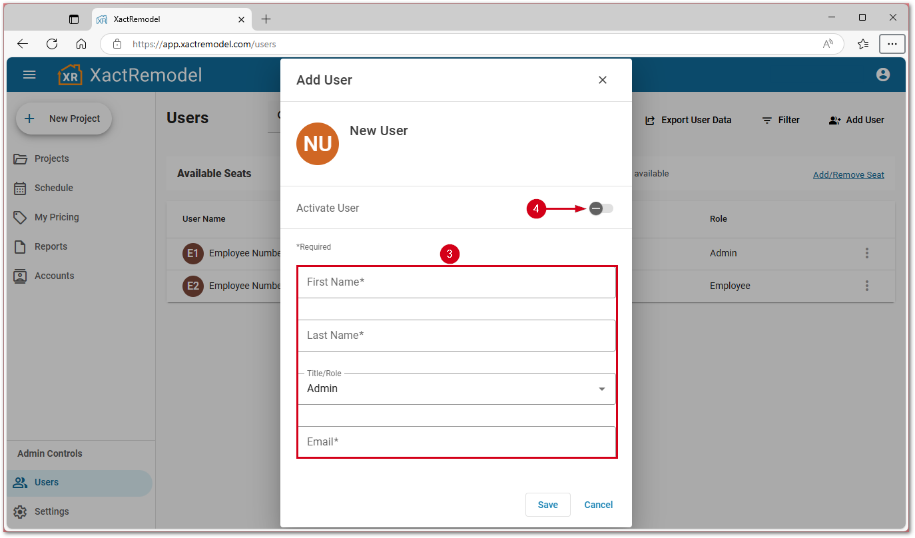This screenshot has width=915, height=538.
Task: Close the Add User dialog
Action: (x=603, y=80)
